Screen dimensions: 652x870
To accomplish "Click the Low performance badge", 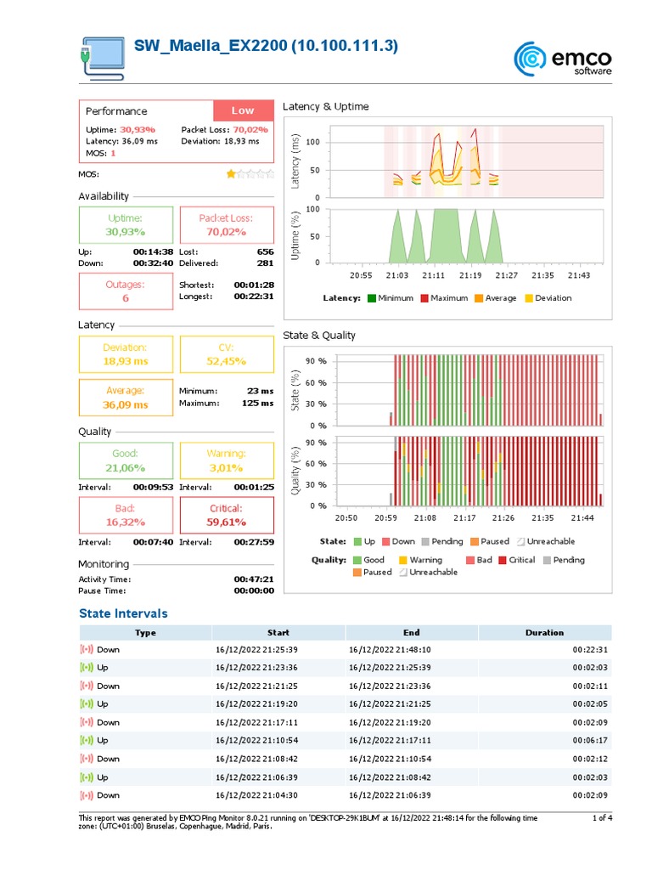I will coord(244,110).
